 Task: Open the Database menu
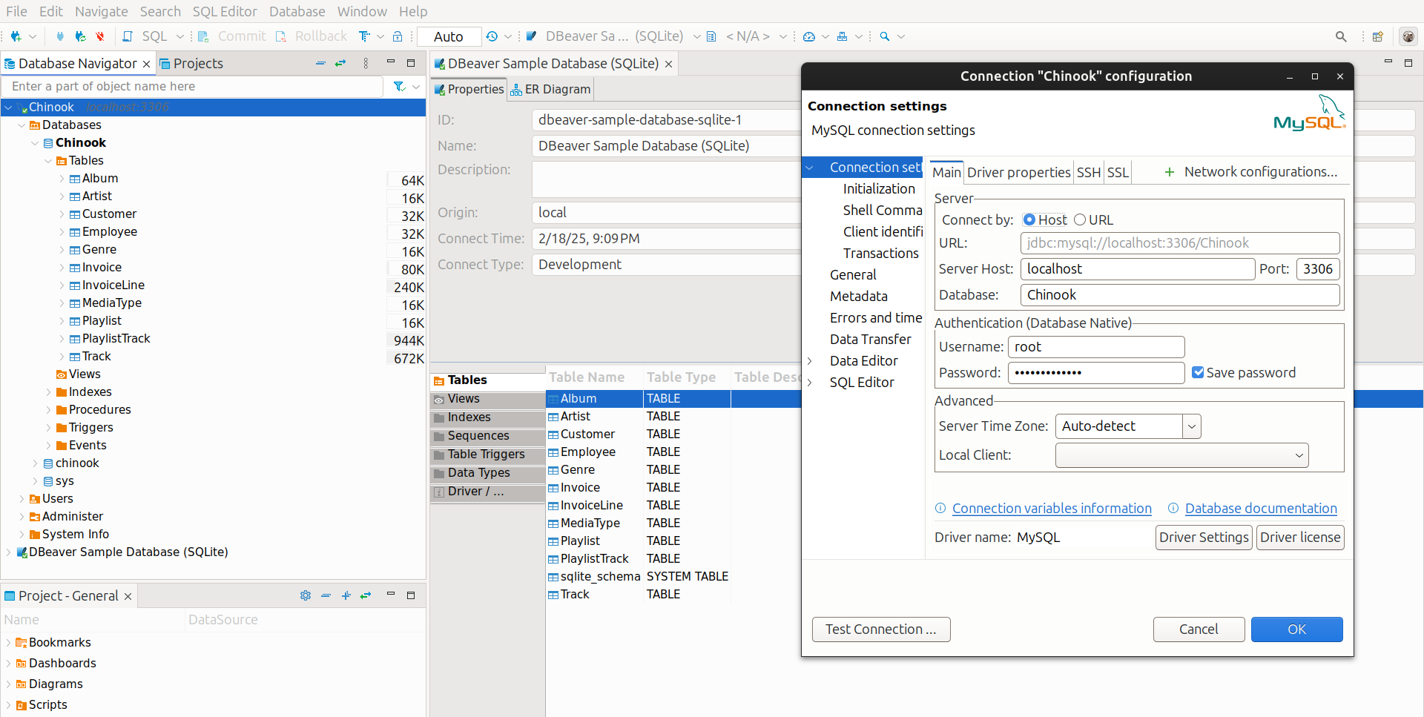[297, 12]
